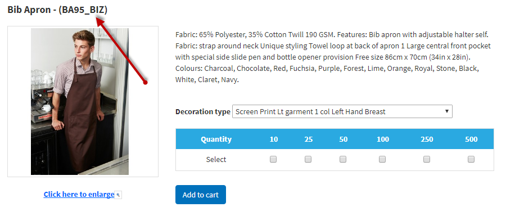Click the arrow on the Screen Print dropdown
The width and height of the screenshot is (506, 216).
pos(447,111)
